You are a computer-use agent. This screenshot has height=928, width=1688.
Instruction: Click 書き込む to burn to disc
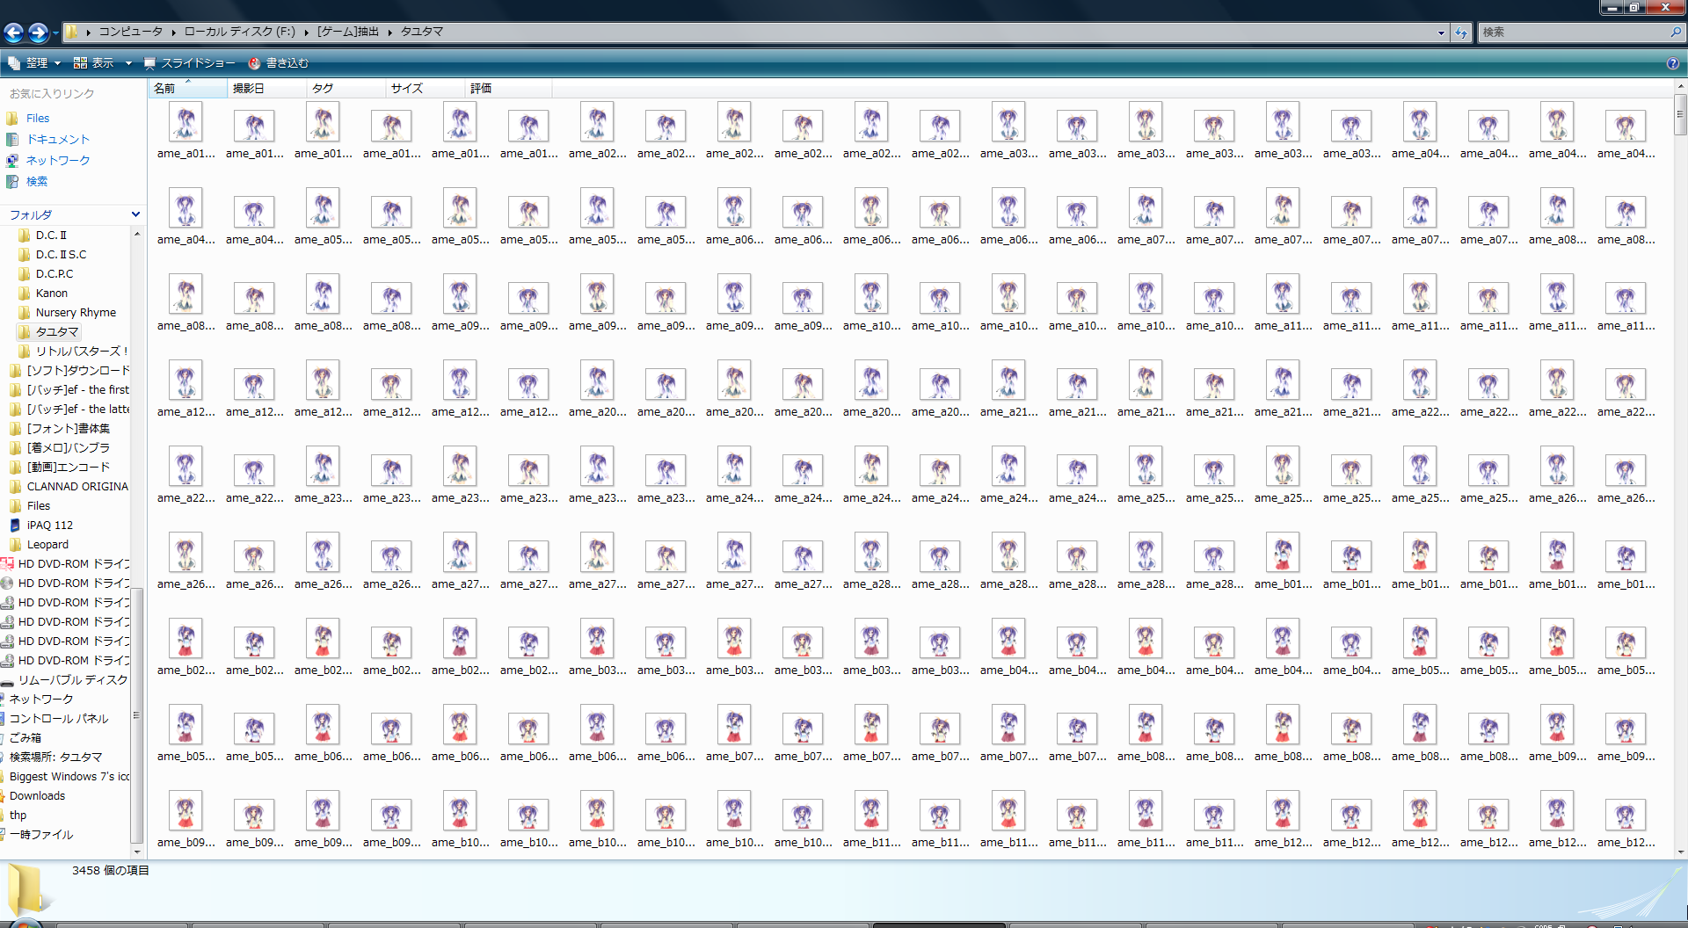279,63
